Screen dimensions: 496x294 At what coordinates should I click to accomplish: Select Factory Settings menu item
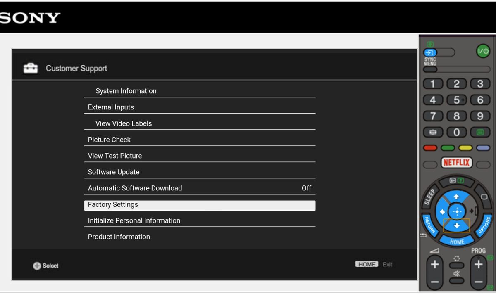pyautogui.click(x=200, y=205)
